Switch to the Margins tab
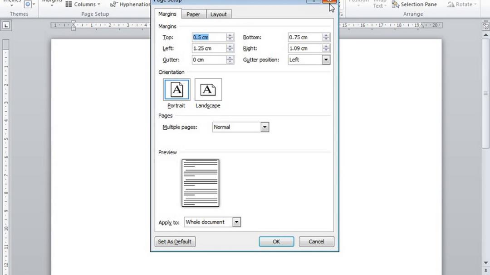The image size is (490, 275). (x=167, y=14)
